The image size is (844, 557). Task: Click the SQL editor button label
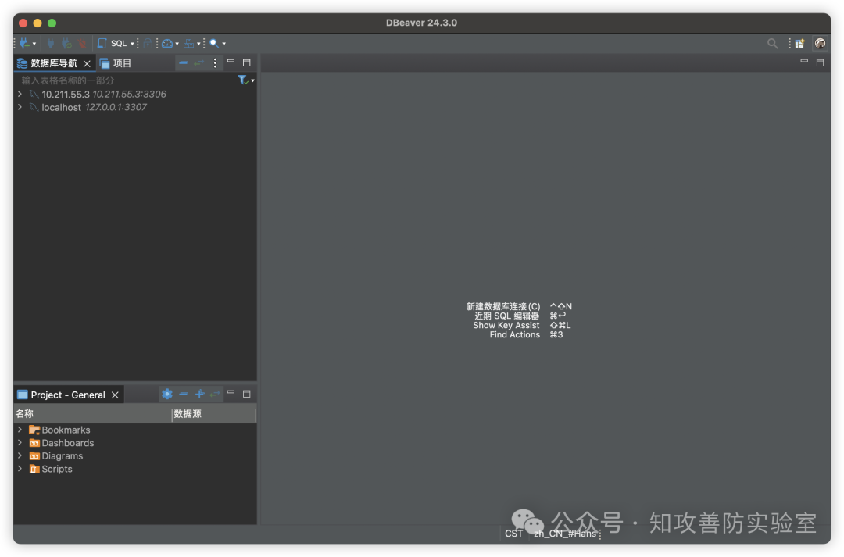119,44
